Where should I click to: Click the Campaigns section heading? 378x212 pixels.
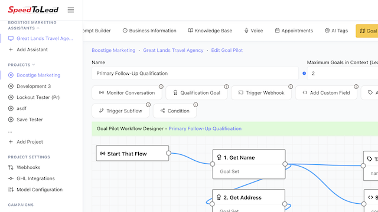pyautogui.click(x=21, y=205)
